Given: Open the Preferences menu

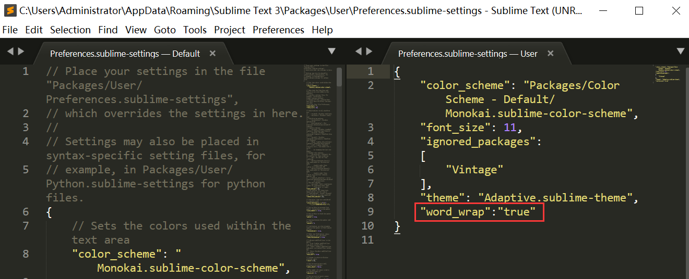Looking at the screenshot, I should point(278,30).
